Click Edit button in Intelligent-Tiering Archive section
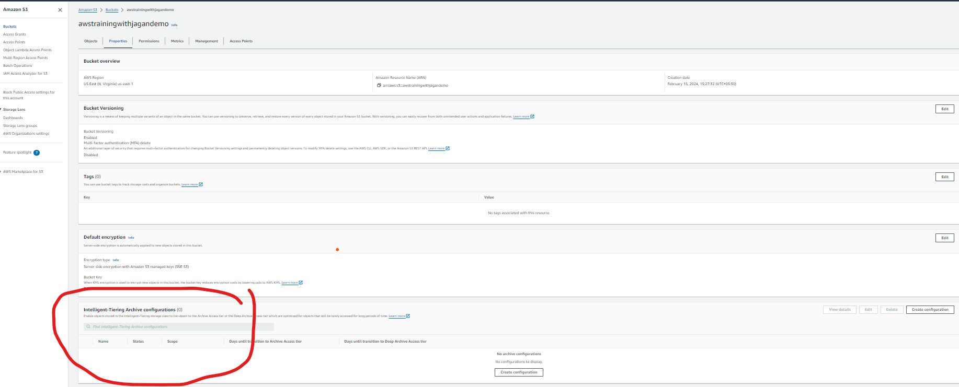959x387 pixels. [x=868, y=310]
